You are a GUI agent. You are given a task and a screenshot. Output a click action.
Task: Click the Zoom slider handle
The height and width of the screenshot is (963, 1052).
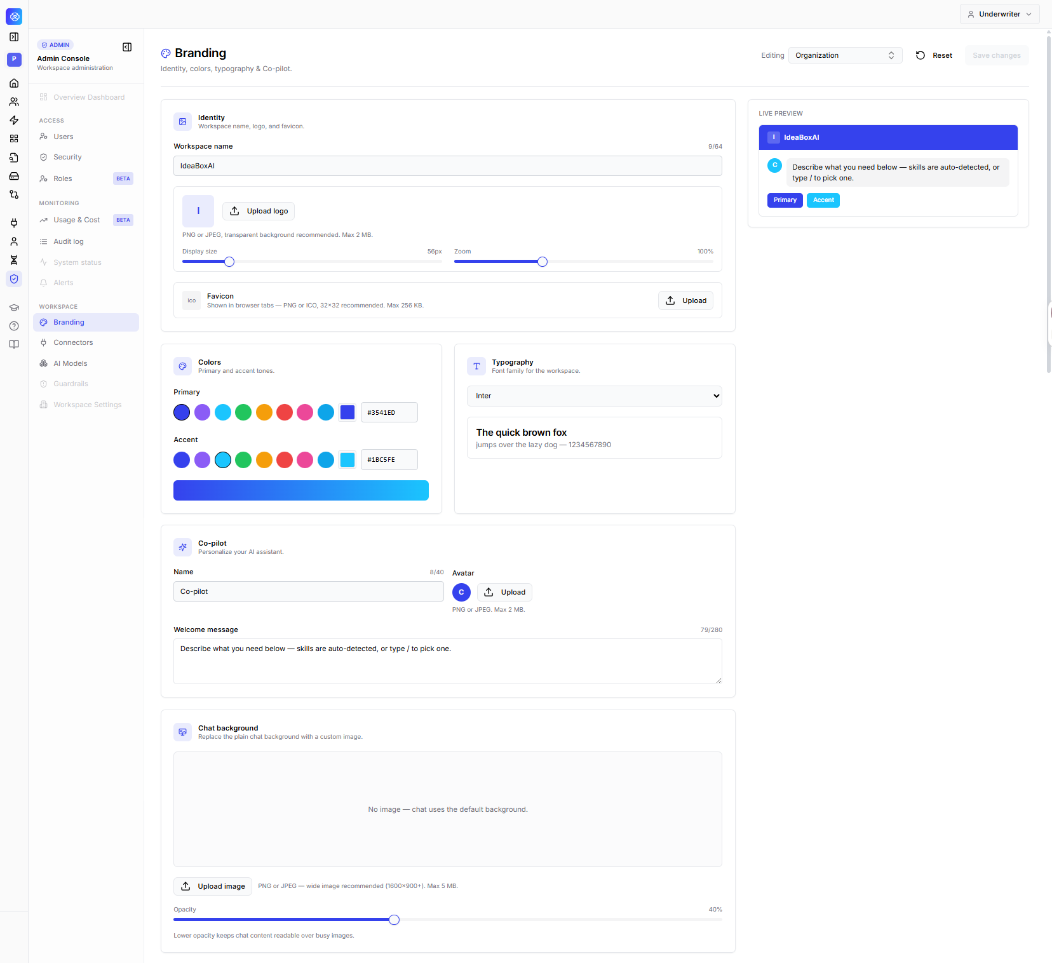(x=543, y=262)
